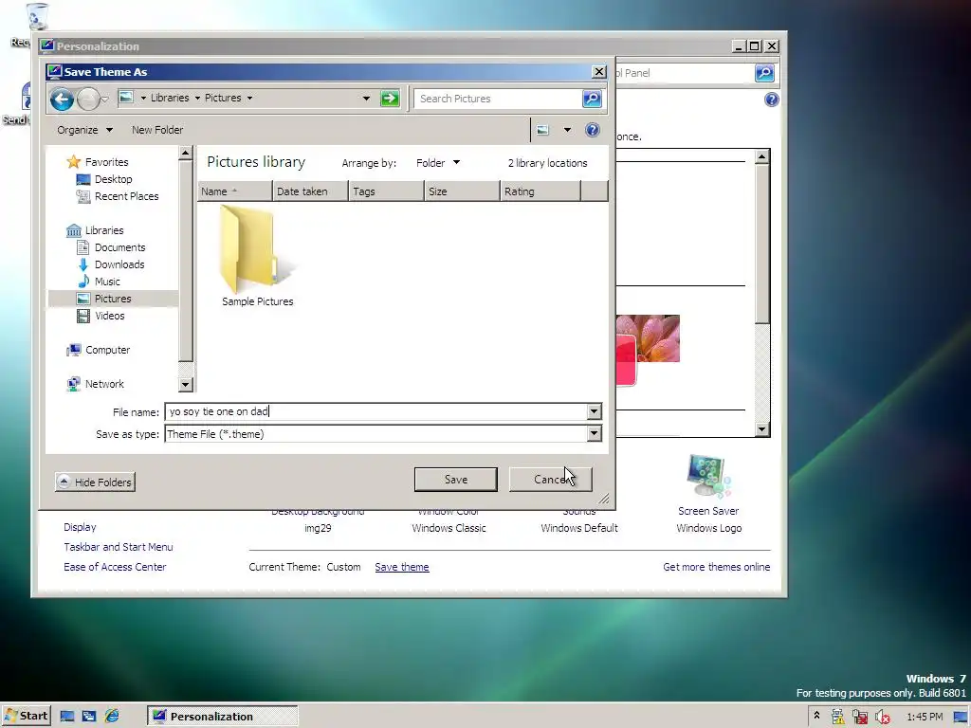Click the network tray icon
Screen dimensions: 971x728
(x=859, y=717)
